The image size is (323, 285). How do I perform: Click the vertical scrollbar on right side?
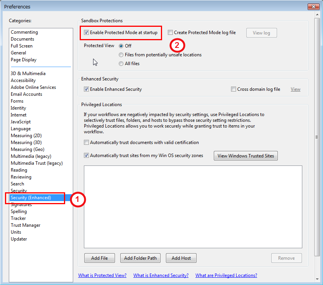(x=316, y=137)
